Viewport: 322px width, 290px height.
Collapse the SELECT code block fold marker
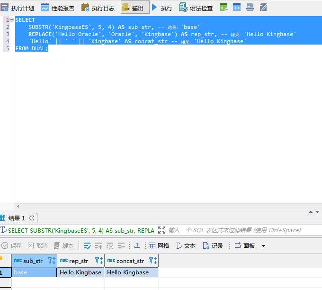[11, 20]
